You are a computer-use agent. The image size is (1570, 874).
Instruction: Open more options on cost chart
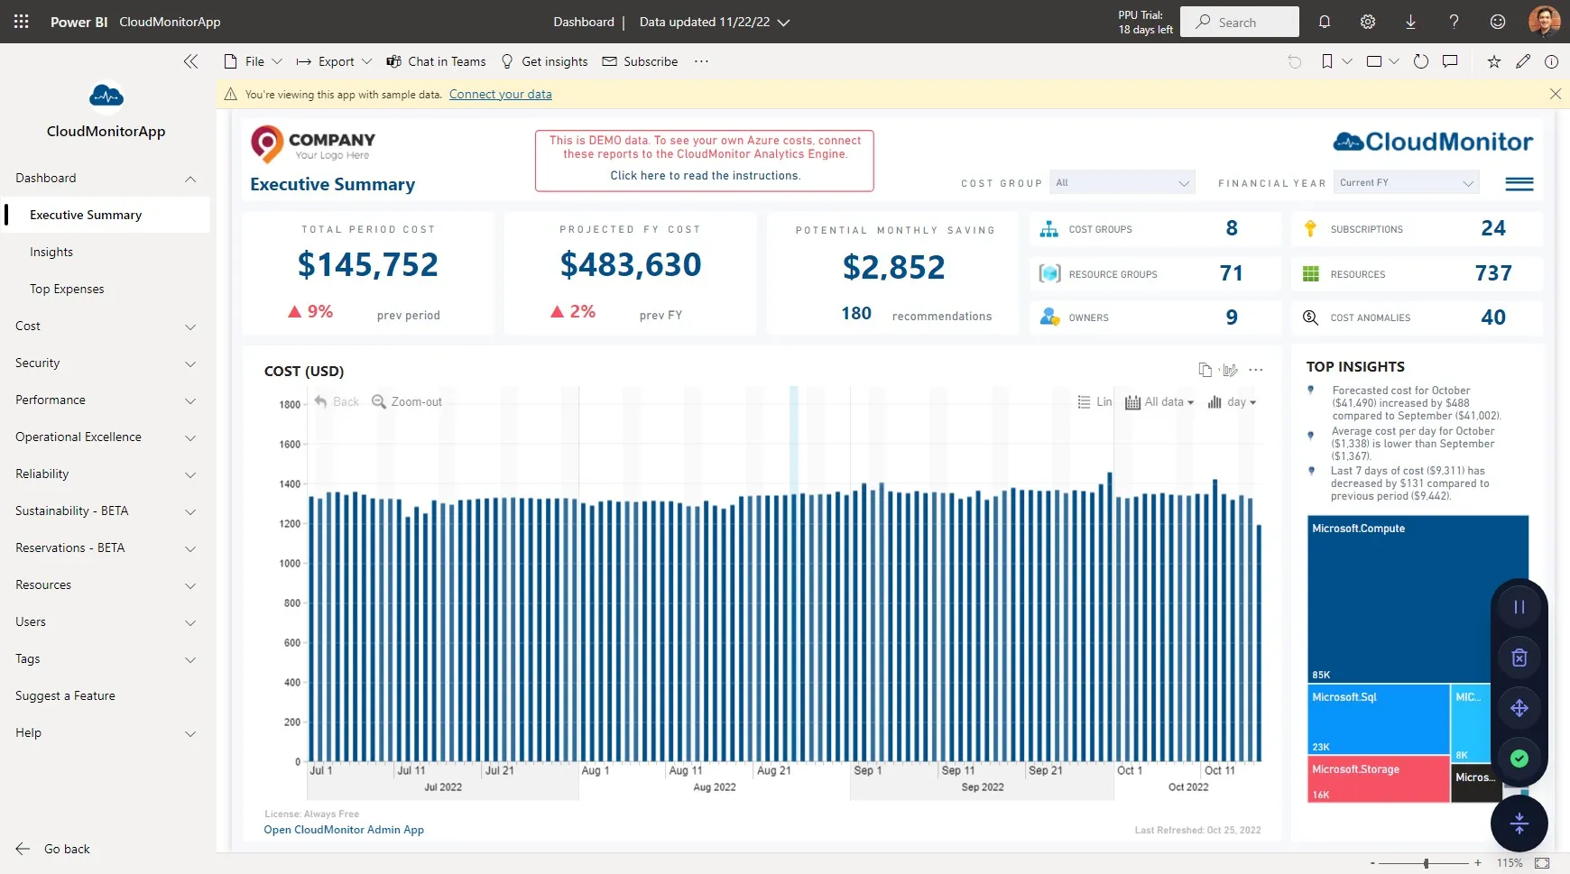point(1256,370)
